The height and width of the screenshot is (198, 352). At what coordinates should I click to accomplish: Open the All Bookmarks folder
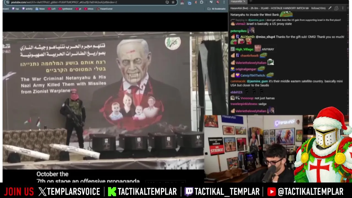point(217,9)
